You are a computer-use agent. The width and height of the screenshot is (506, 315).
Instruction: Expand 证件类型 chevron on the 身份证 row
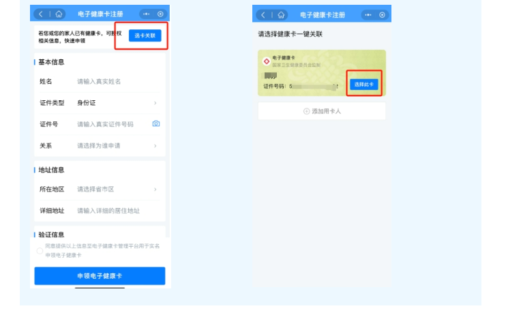pyautogui.click(x=155, y=103)
